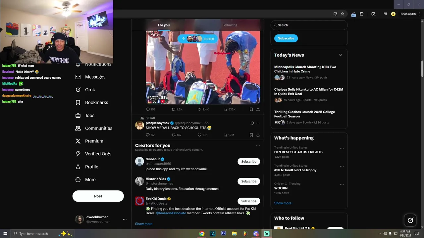Close the Today's News panel
Viewport: 424px width, 238px height.
click(x=340, y=55)
